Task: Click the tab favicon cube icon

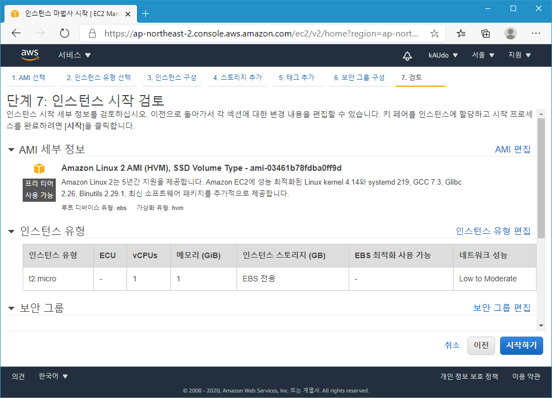Action: 15,14
